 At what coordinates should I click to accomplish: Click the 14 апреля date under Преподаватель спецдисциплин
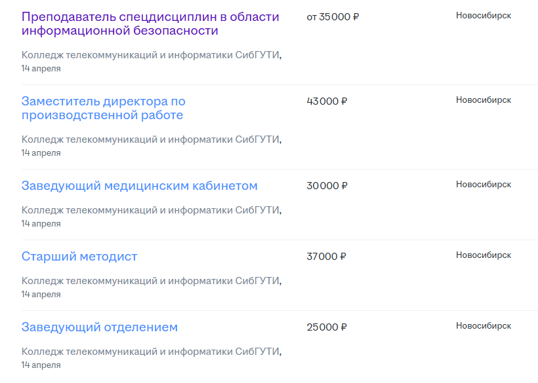41,69
